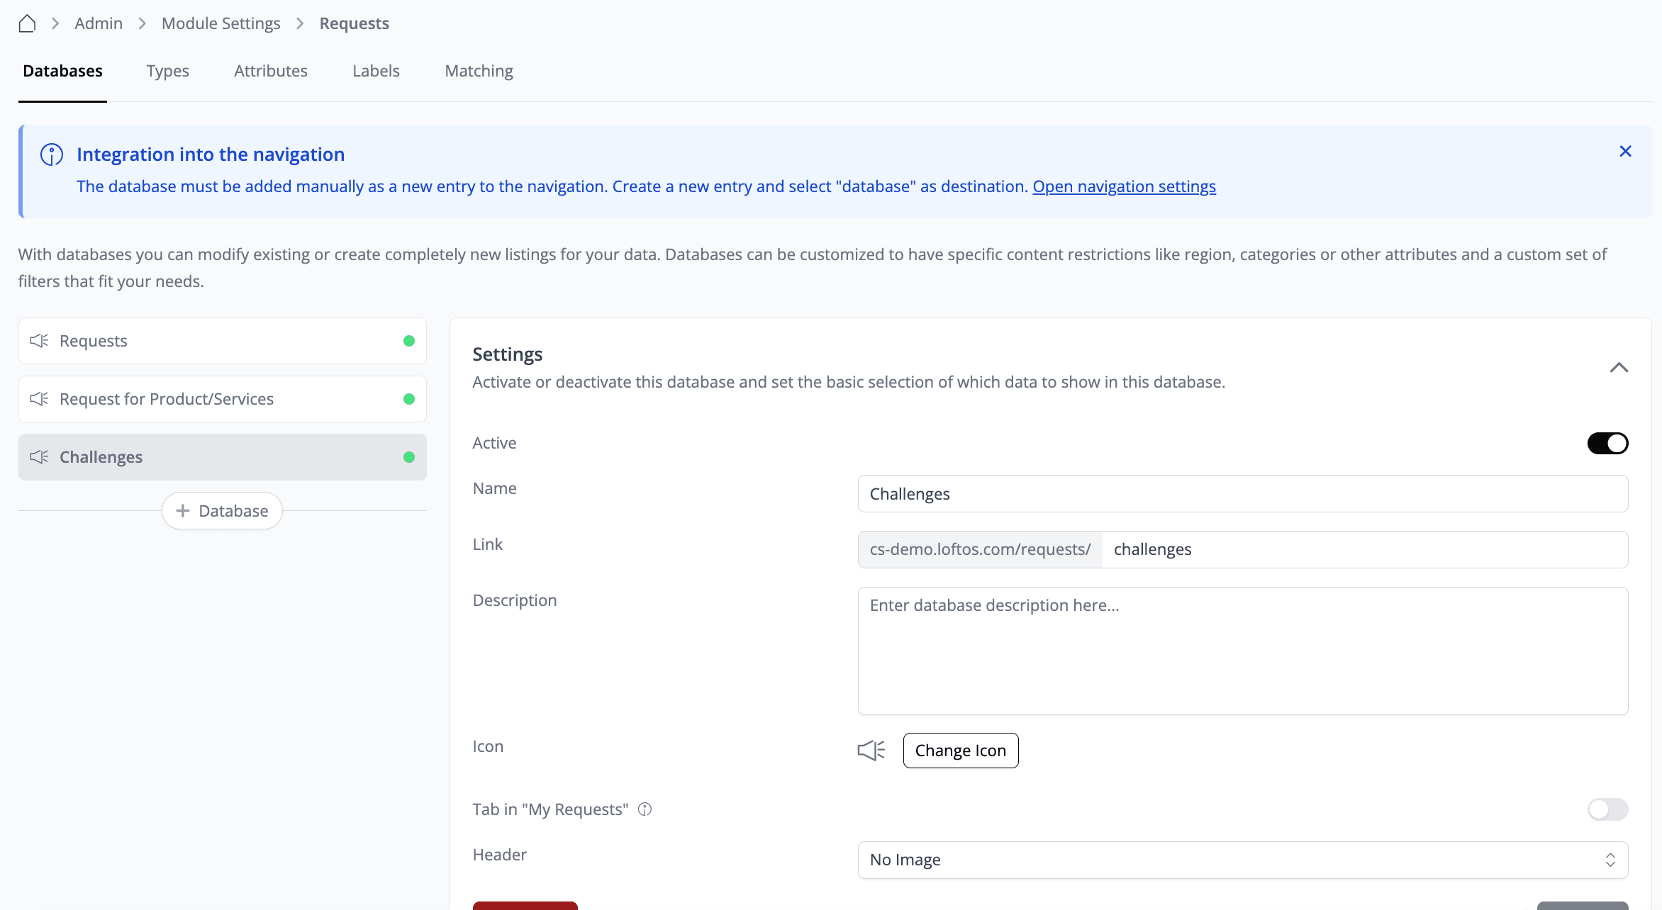This screenshot has width=1662, height=910.
Task: Dismiss the Integration into navigation banner
Action: [1625, 151]
